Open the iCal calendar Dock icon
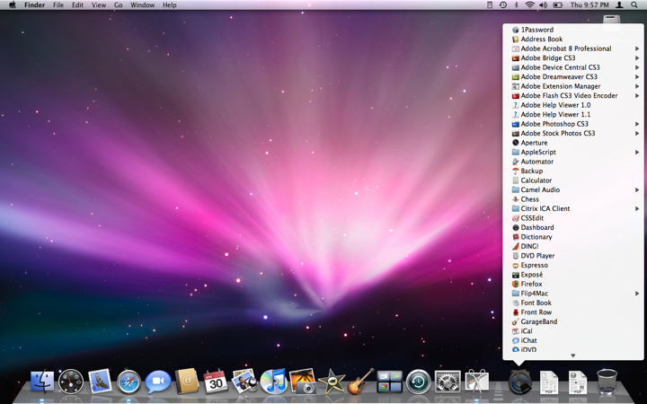Viewport: 647px width, 404px height. point(216,382)
